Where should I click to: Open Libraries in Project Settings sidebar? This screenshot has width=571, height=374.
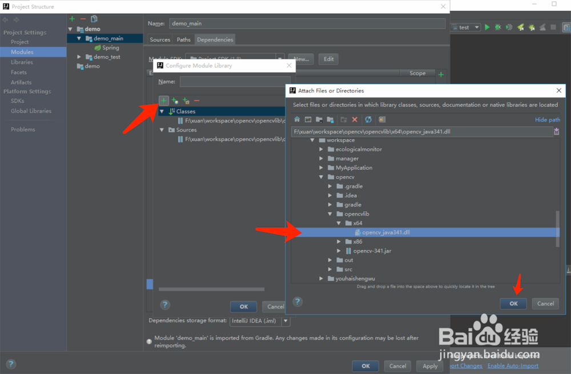(x=22, y=62)
